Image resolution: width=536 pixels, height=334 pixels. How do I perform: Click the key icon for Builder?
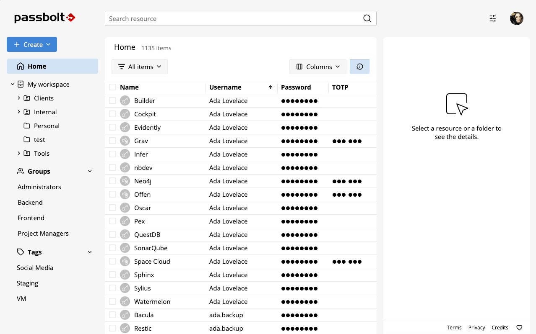[x=125, y=100]
